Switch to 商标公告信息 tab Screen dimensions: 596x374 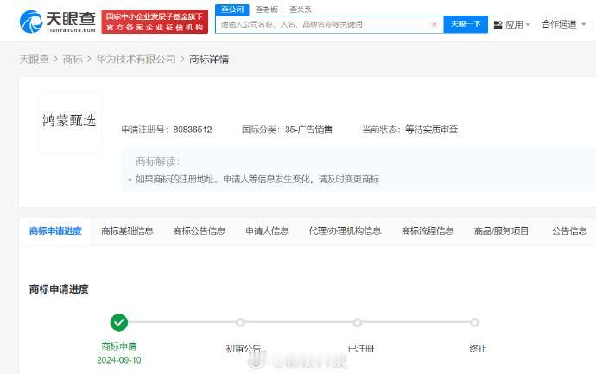(200, 231)
